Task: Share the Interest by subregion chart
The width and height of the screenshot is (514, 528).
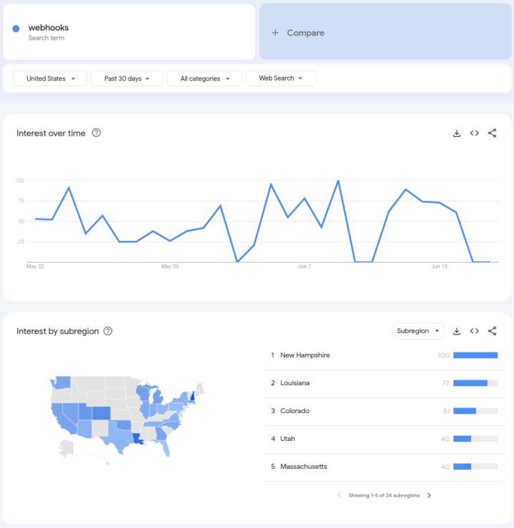Action: coord(492,331)
